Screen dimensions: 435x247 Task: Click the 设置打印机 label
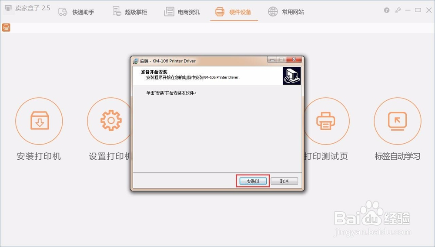pyautogui.click(x=110, y=156)
